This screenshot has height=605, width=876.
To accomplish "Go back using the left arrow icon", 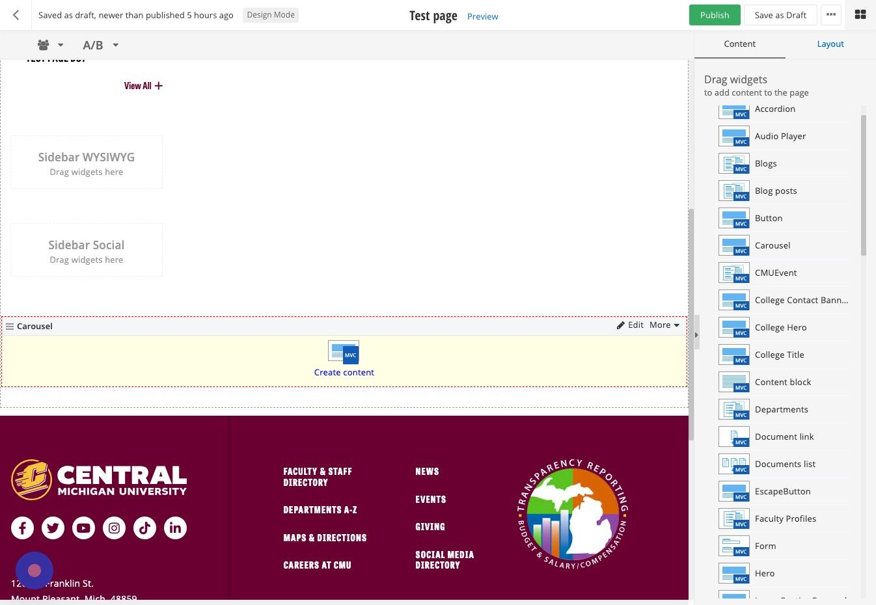I will [16, 15].
